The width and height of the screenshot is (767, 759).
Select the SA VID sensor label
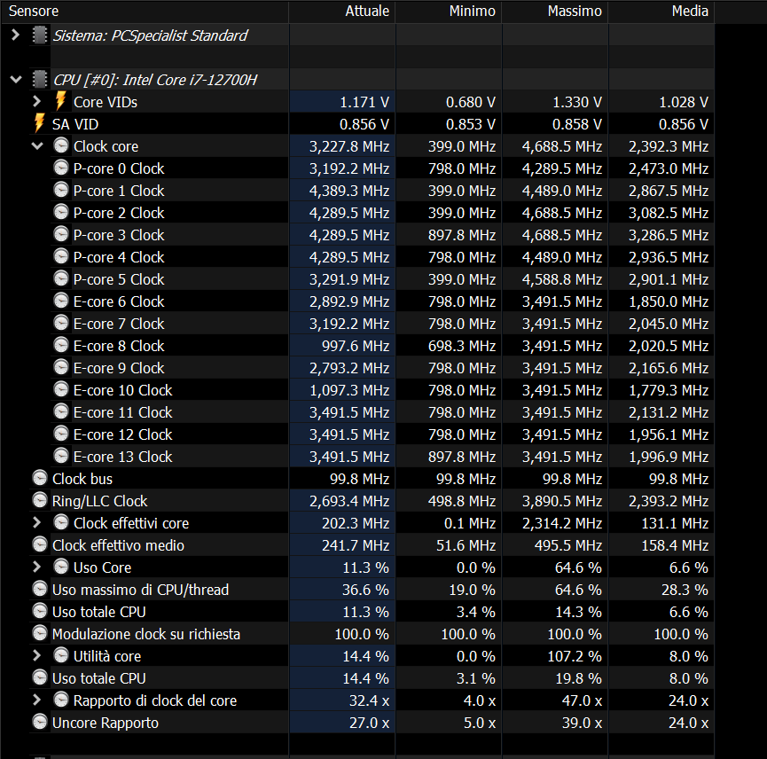click(75, 124)
